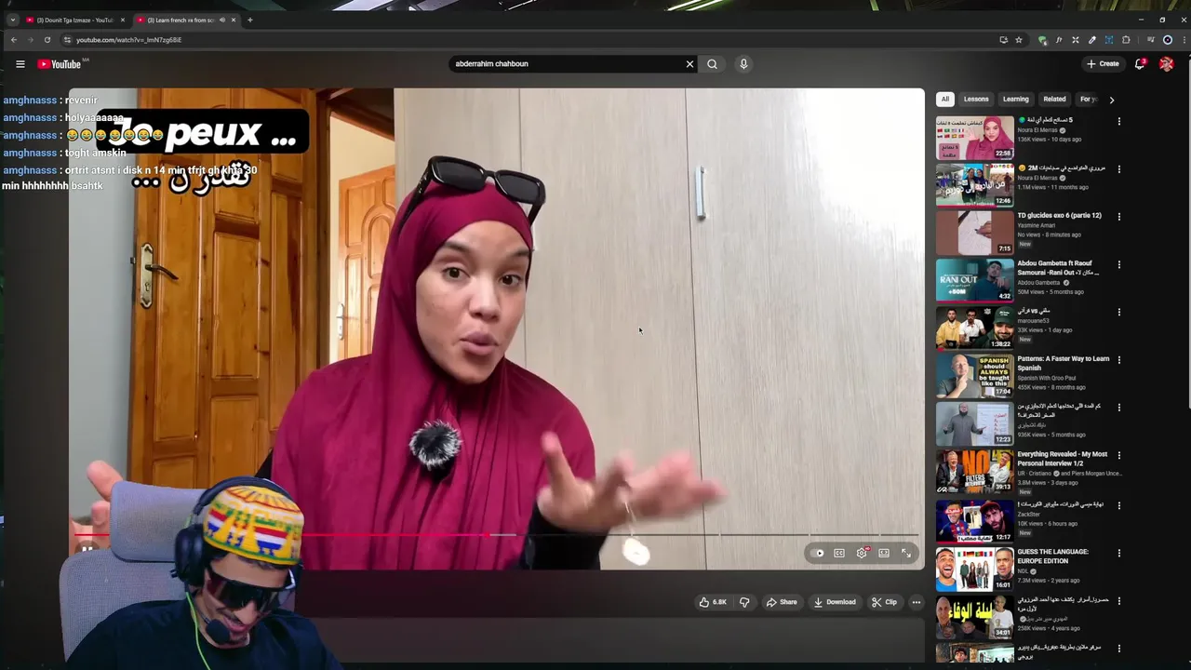The height and width of the screenshot is (670, 1191).
Task: Start voice search with the microphone icon
Action: point(743,64)
